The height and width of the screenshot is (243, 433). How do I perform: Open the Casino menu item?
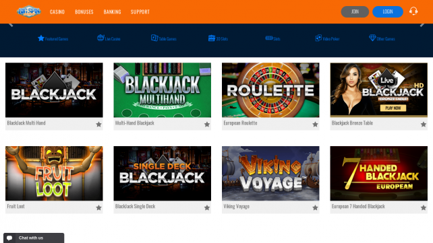(57, 12)
